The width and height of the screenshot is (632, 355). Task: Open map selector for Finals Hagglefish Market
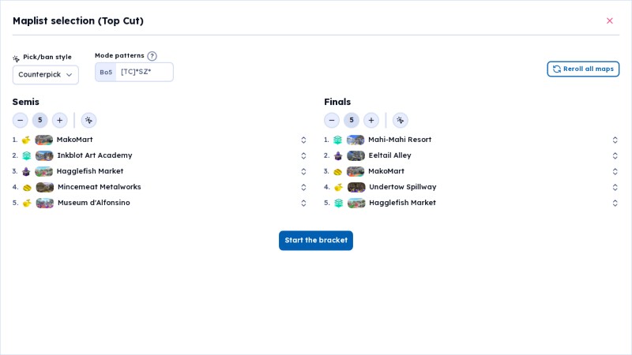click(x=615, y=203)
